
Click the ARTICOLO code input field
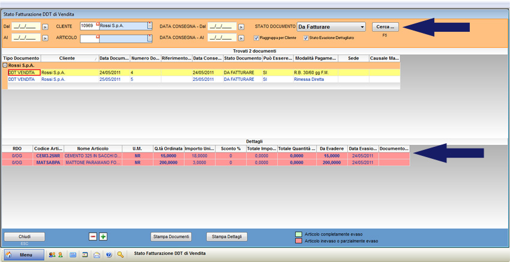pyautogui.click(x=89, y=38)
